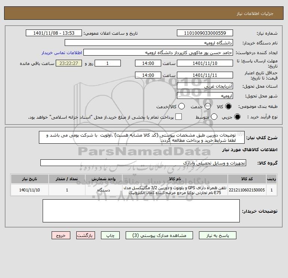Click the remaining time countdown 23:22:27
Viewport: 288px width, 278px height.
tap(69, 63)
